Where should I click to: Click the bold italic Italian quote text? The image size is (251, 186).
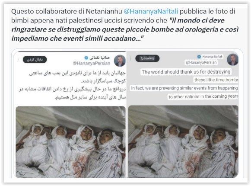(125, 29)
